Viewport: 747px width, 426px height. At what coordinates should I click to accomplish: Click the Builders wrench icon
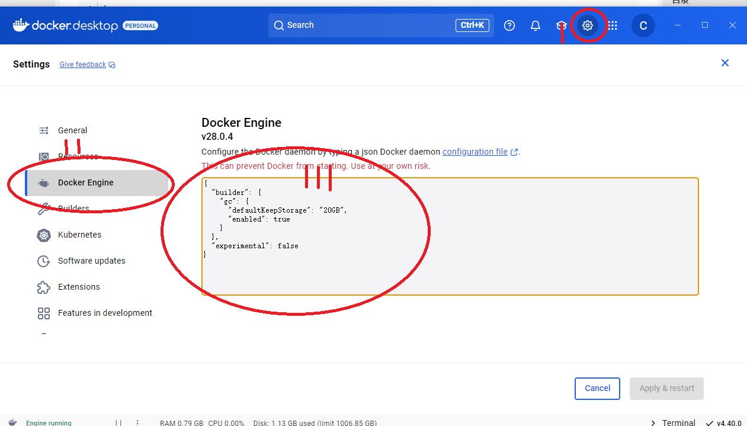coord(44,209)
